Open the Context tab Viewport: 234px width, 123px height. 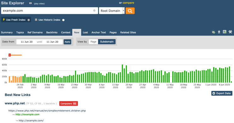pyautogui.click(x=66, y=32)
